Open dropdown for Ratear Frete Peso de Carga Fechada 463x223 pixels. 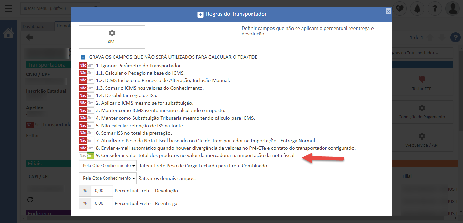point(108,166)
